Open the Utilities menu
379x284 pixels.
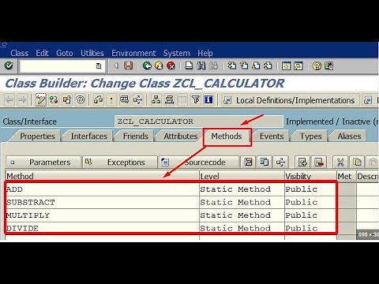pos(92,53)
